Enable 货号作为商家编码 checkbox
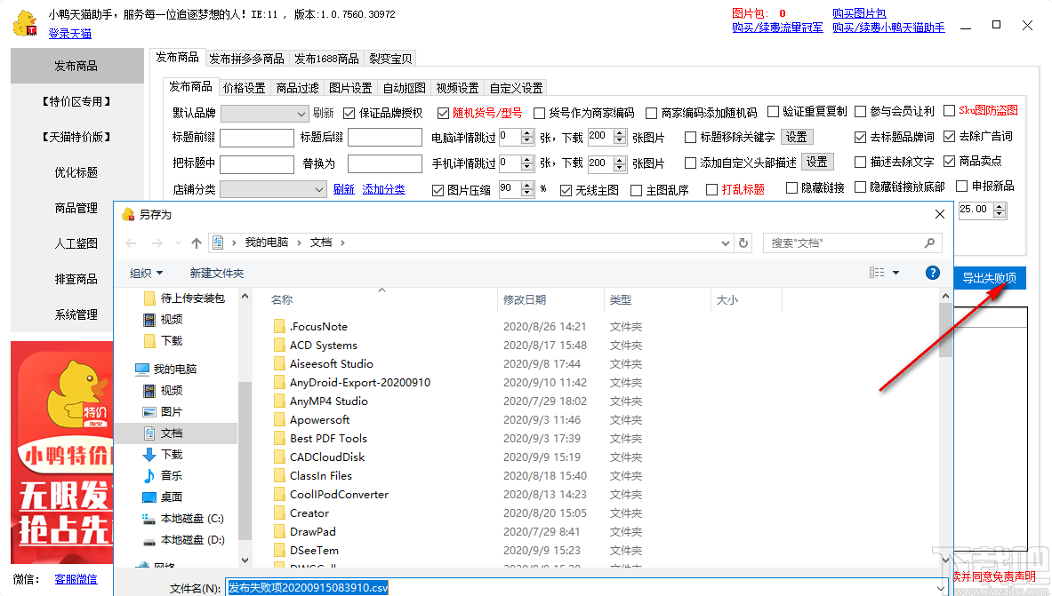 click(539, 114)
